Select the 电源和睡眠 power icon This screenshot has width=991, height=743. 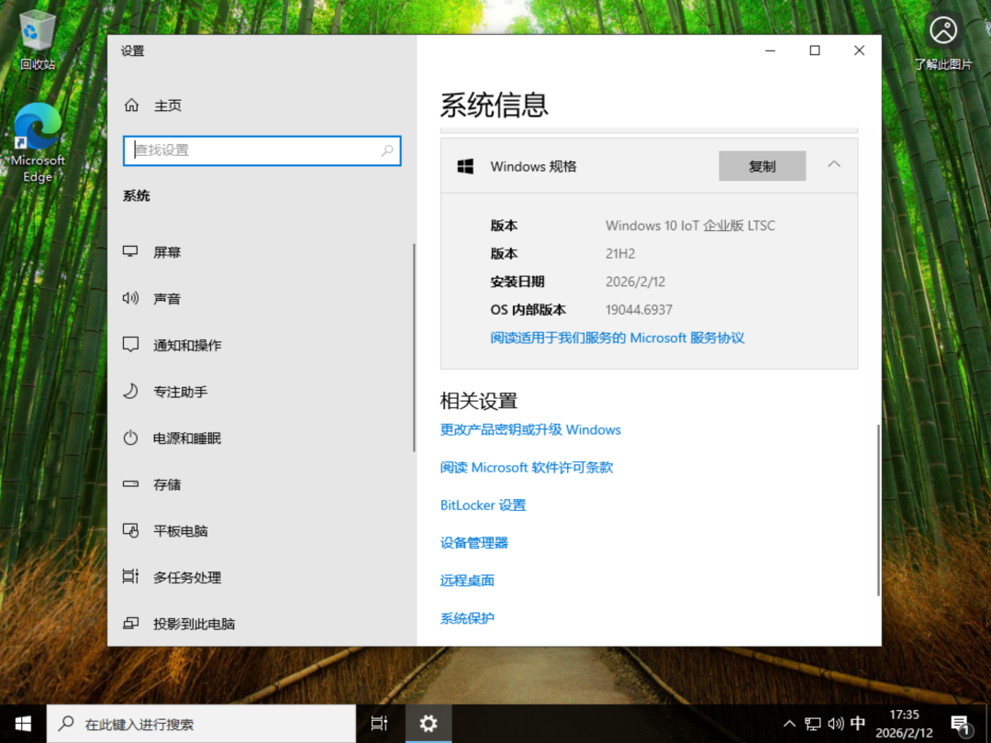click(130, 438)
